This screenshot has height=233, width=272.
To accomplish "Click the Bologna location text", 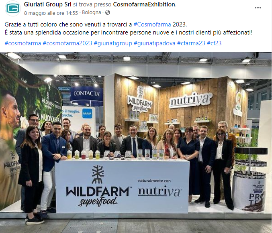I will [x=92, y=12].
